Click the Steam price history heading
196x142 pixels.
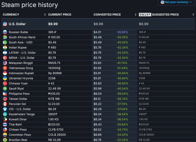tap(30, 5)
